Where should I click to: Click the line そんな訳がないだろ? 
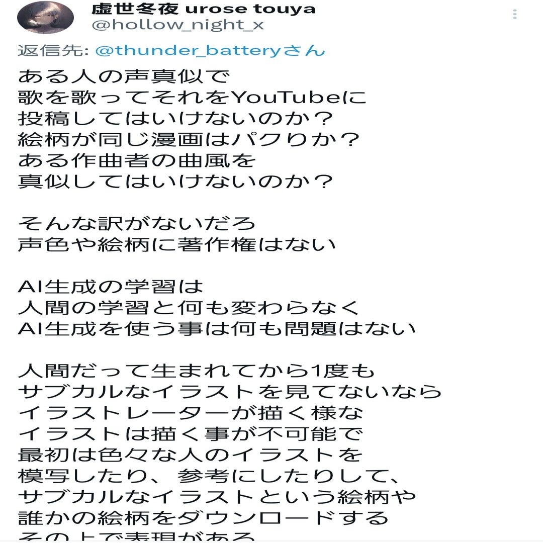click(x=137, y=224)
